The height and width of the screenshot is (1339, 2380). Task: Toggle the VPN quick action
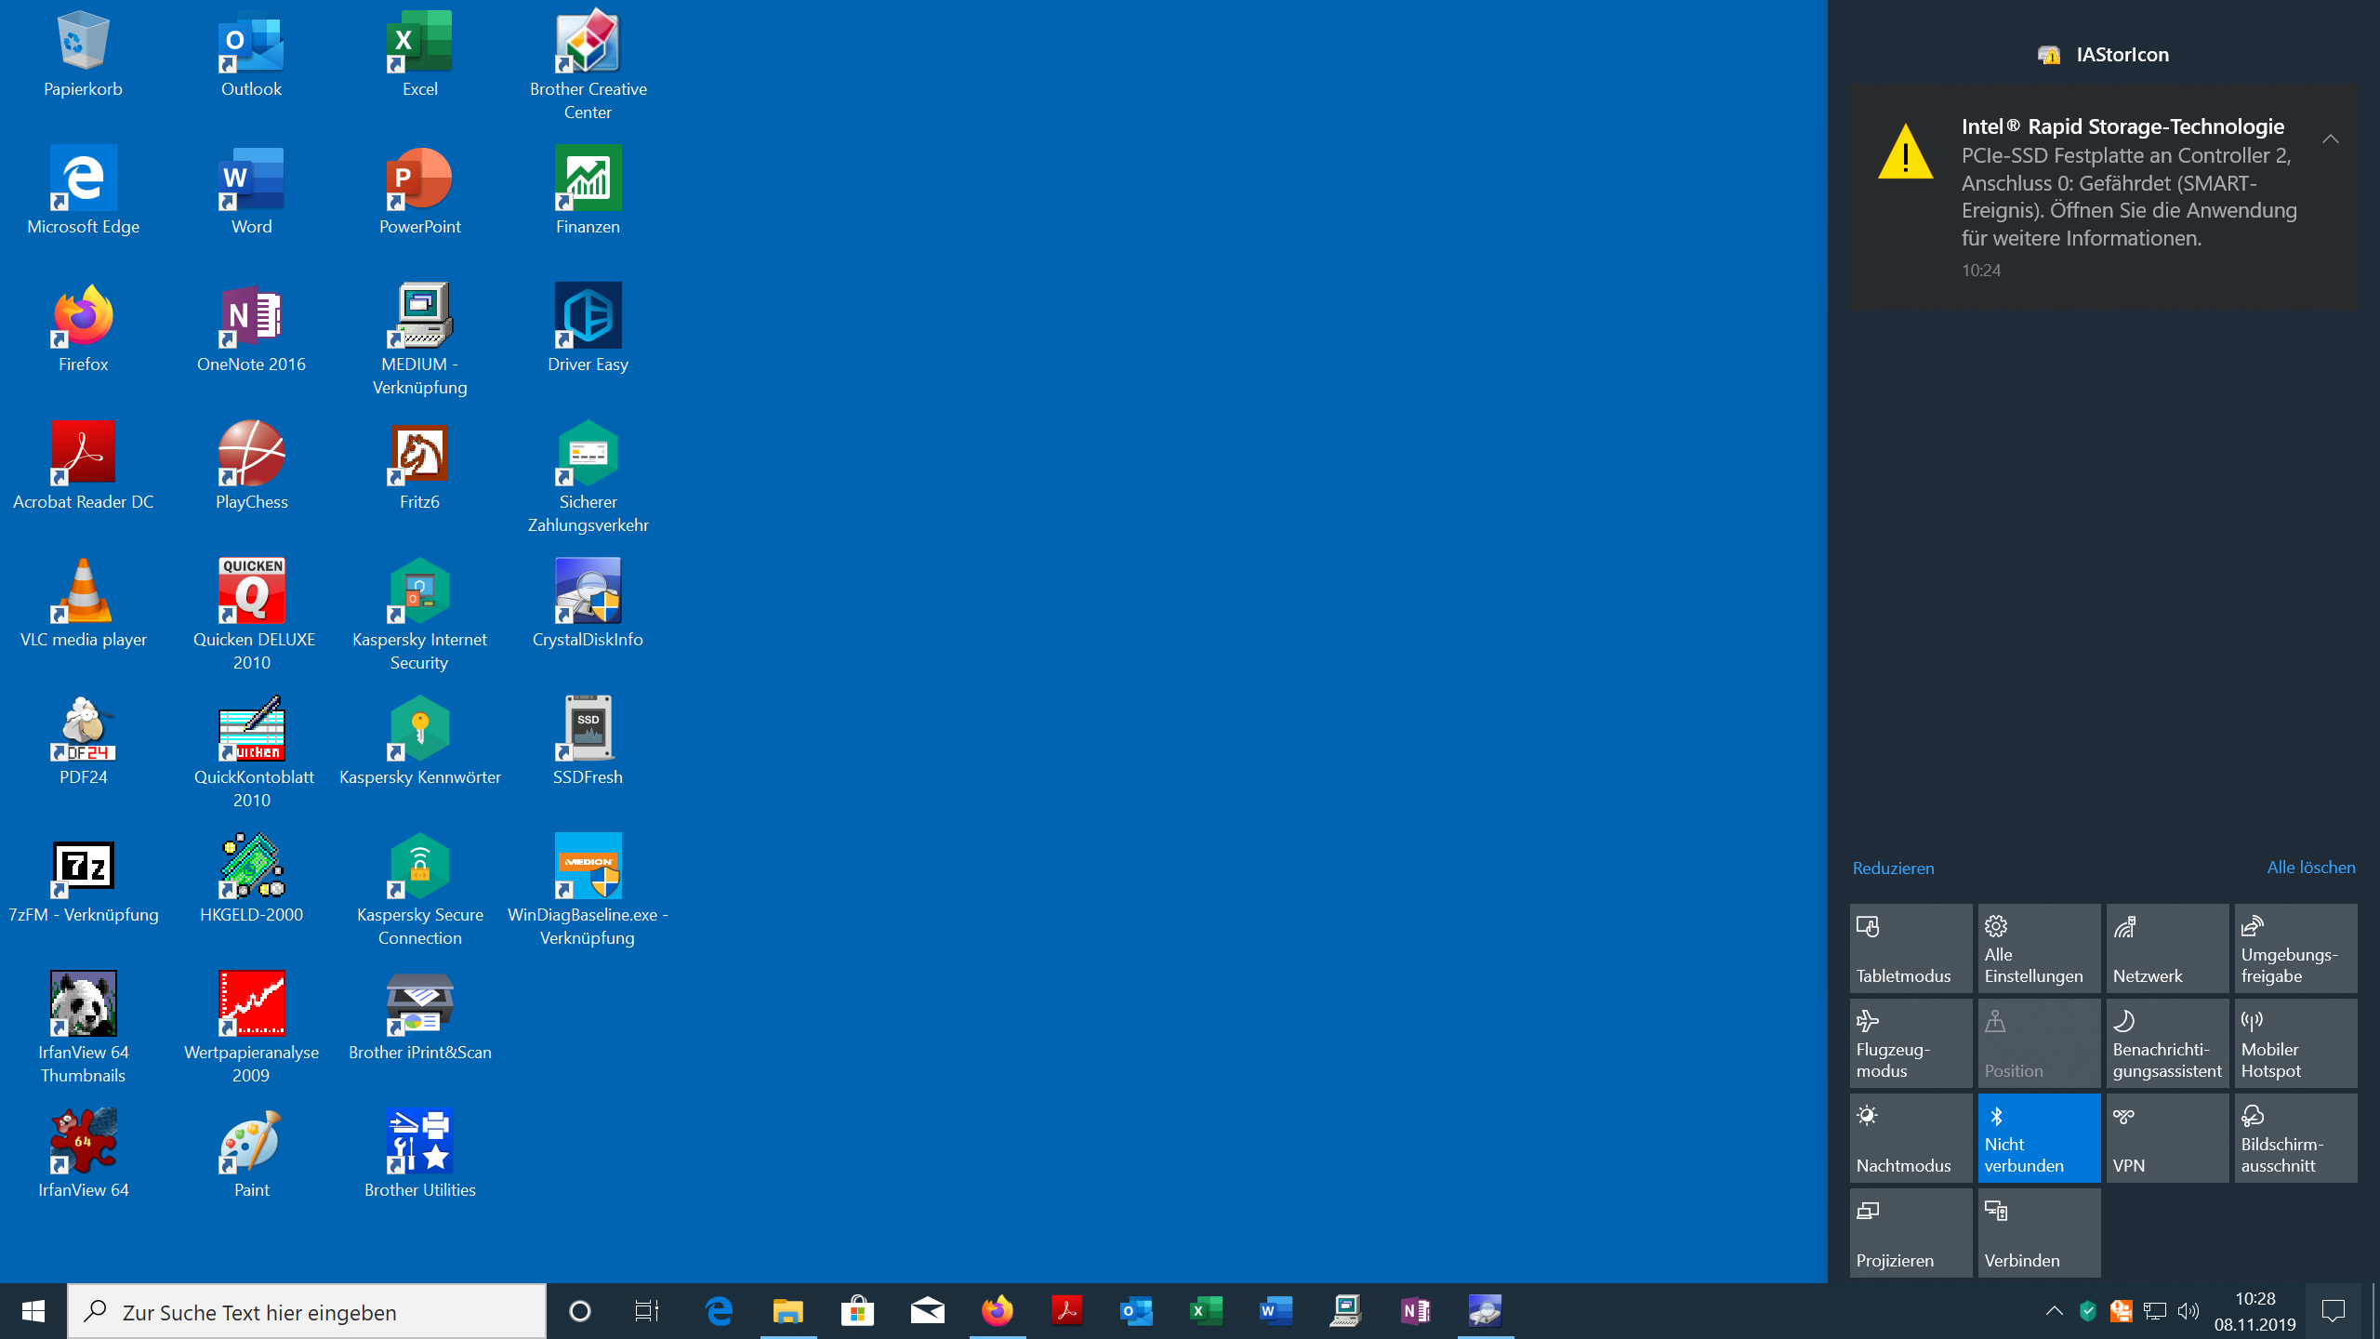click(x=2167, y=1138)
